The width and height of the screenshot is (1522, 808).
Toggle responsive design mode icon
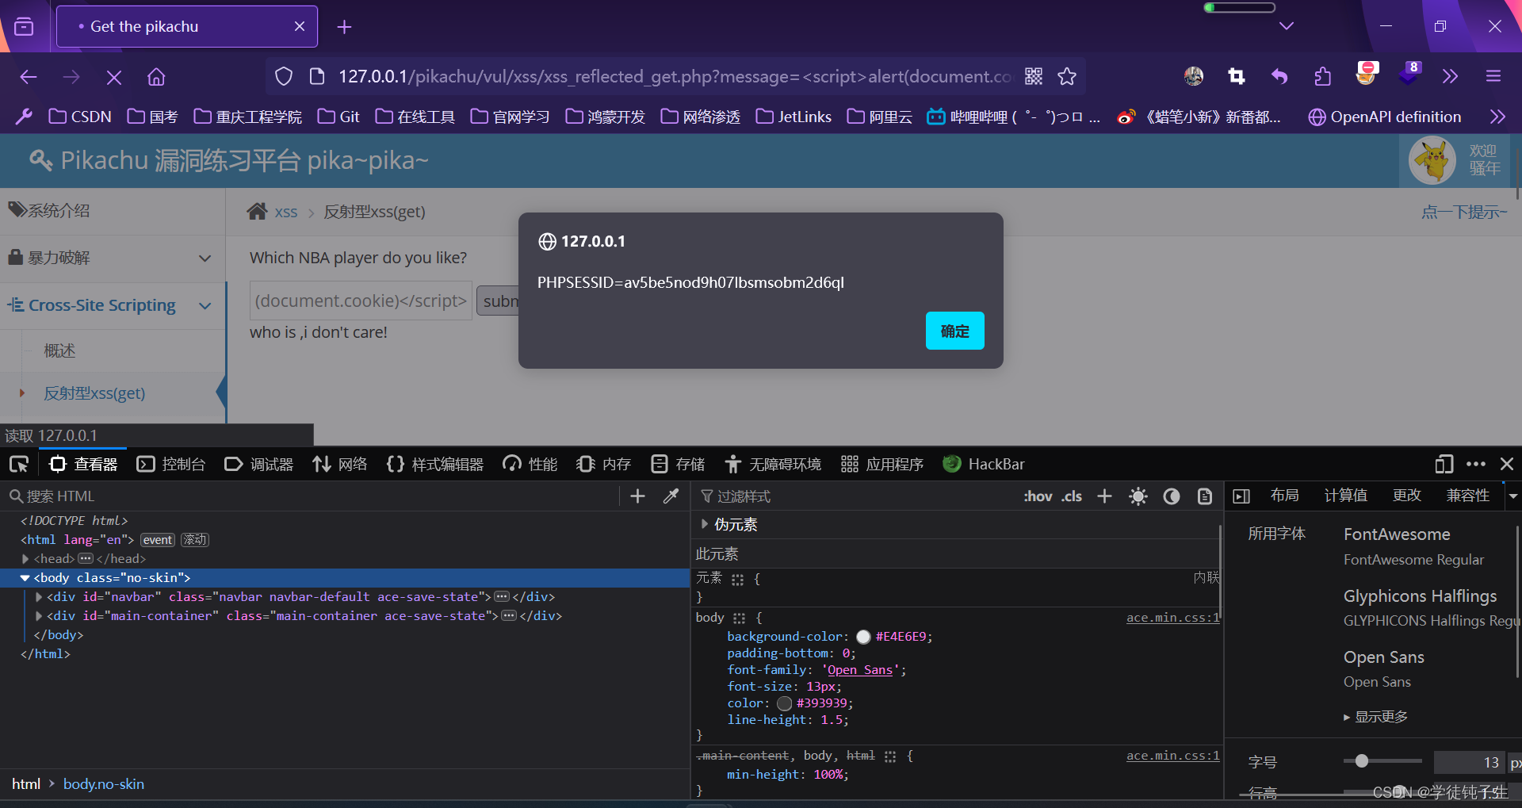click(x=1444, y=464)
